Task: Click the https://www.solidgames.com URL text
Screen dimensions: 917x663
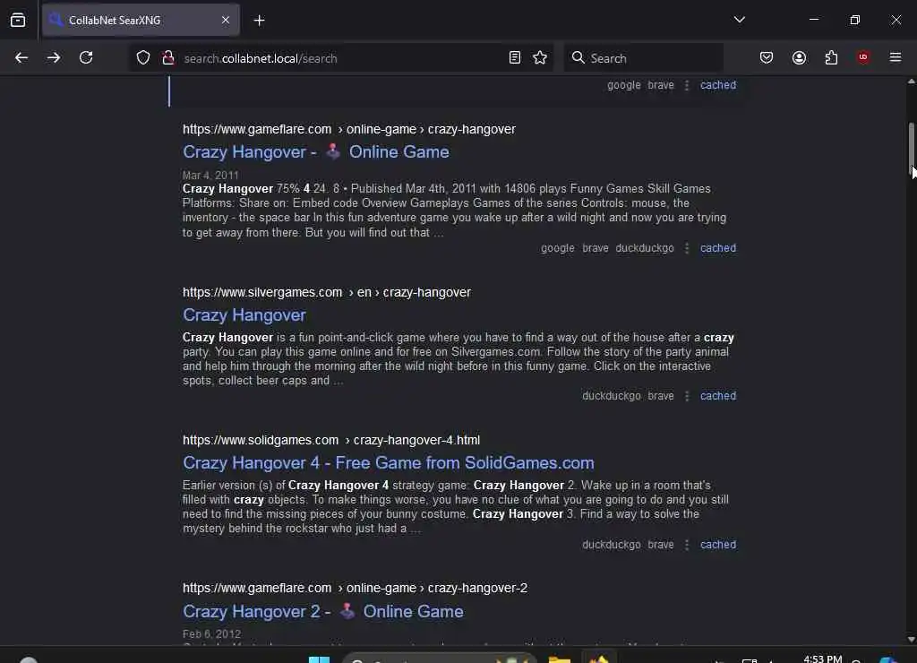Action: click(x=261, y=440)
